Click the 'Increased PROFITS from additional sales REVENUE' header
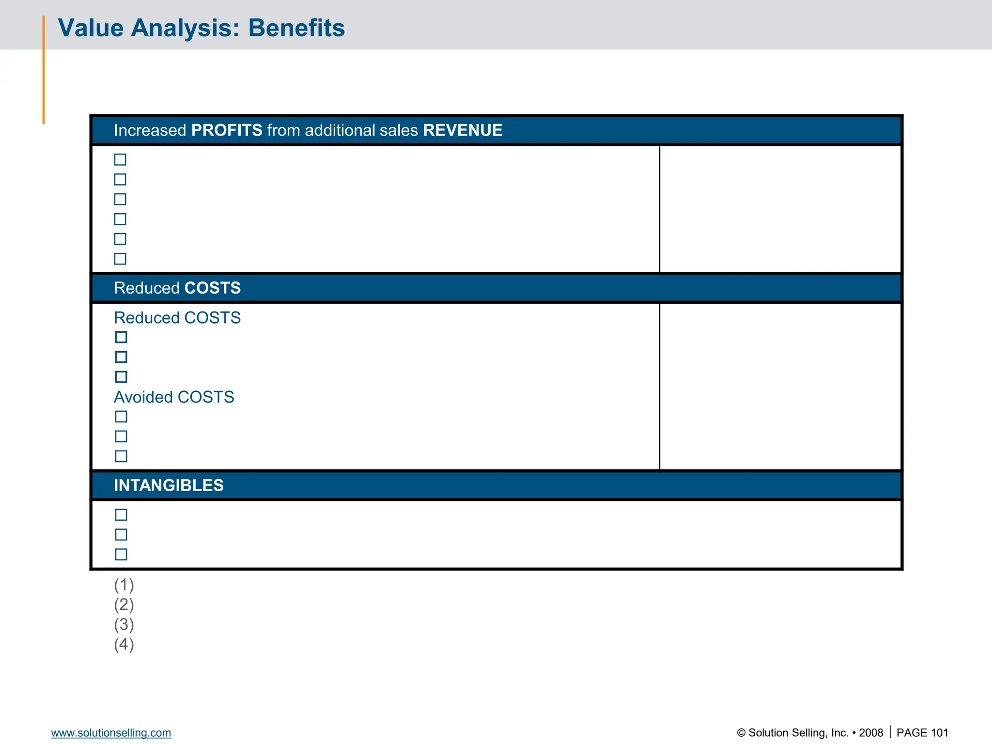The width and height of the screenshot is (992, 744). [496, 130]
